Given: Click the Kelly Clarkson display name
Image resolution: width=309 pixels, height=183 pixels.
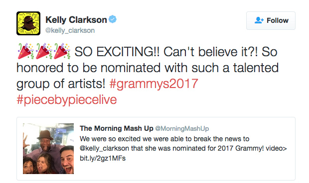Looking at the screenshot, I should click(76, 20).
